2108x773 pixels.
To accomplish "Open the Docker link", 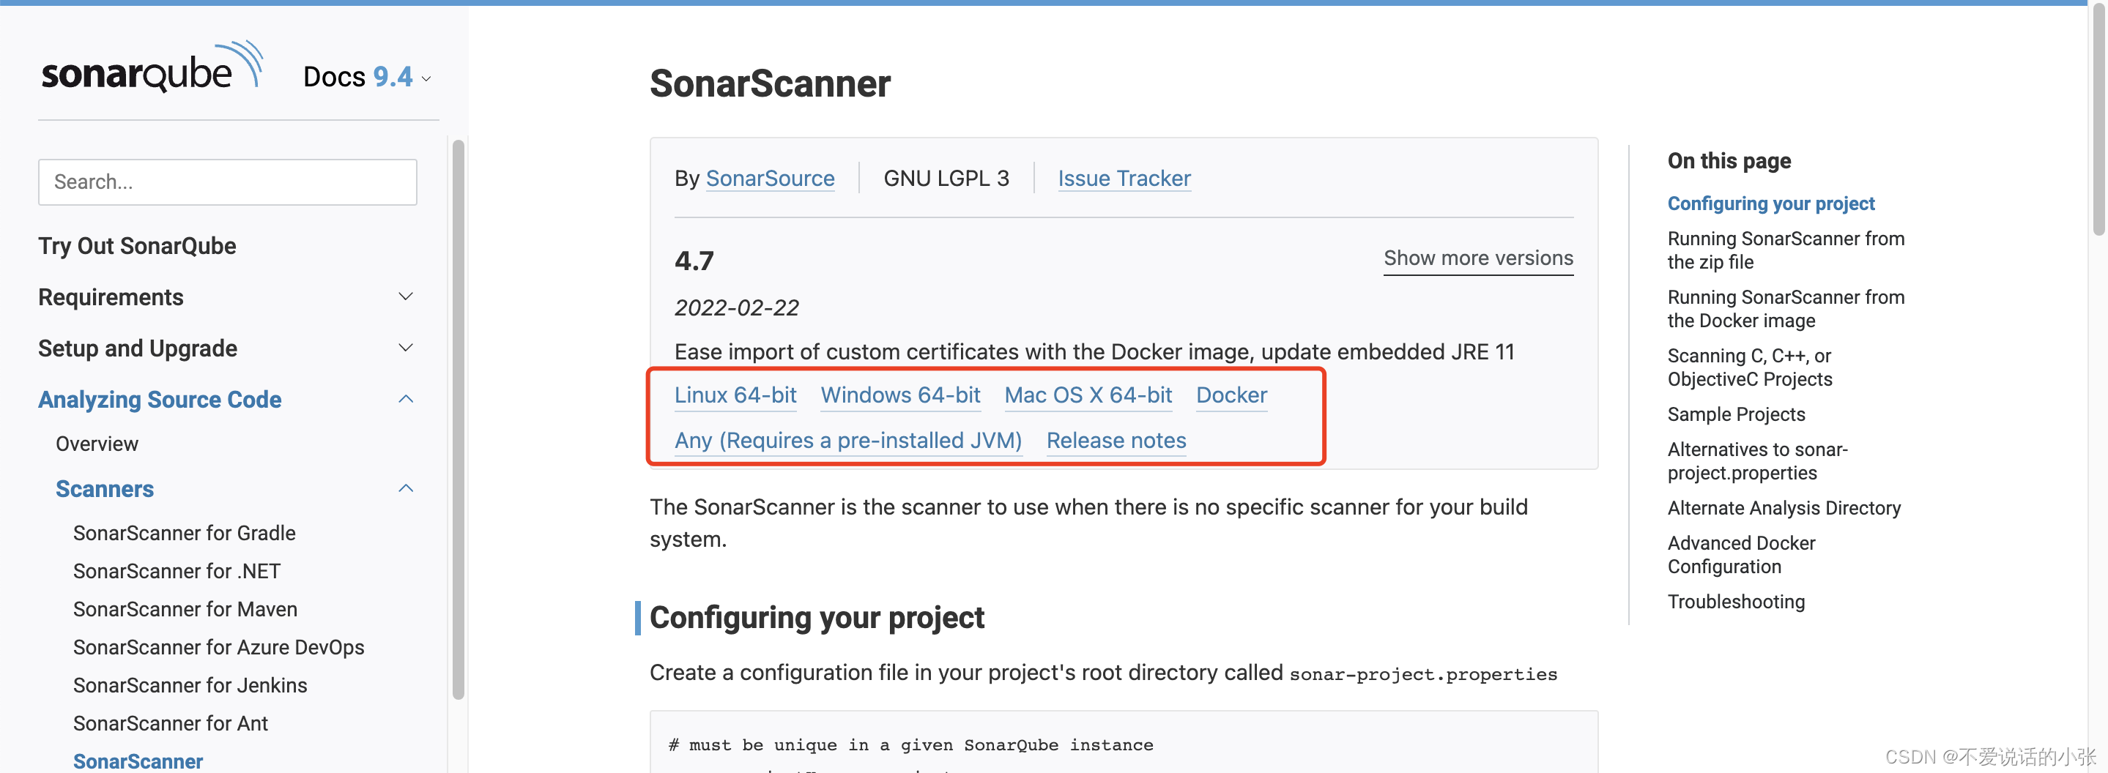I will tap(1231, 395).
